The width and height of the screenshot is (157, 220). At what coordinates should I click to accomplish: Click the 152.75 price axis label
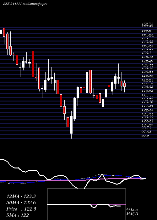pos(148,24)
